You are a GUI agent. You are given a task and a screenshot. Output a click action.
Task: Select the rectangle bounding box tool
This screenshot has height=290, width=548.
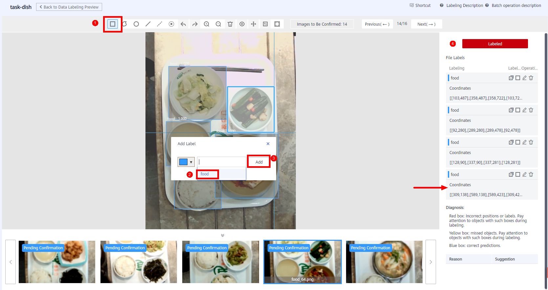coord(113,24)
